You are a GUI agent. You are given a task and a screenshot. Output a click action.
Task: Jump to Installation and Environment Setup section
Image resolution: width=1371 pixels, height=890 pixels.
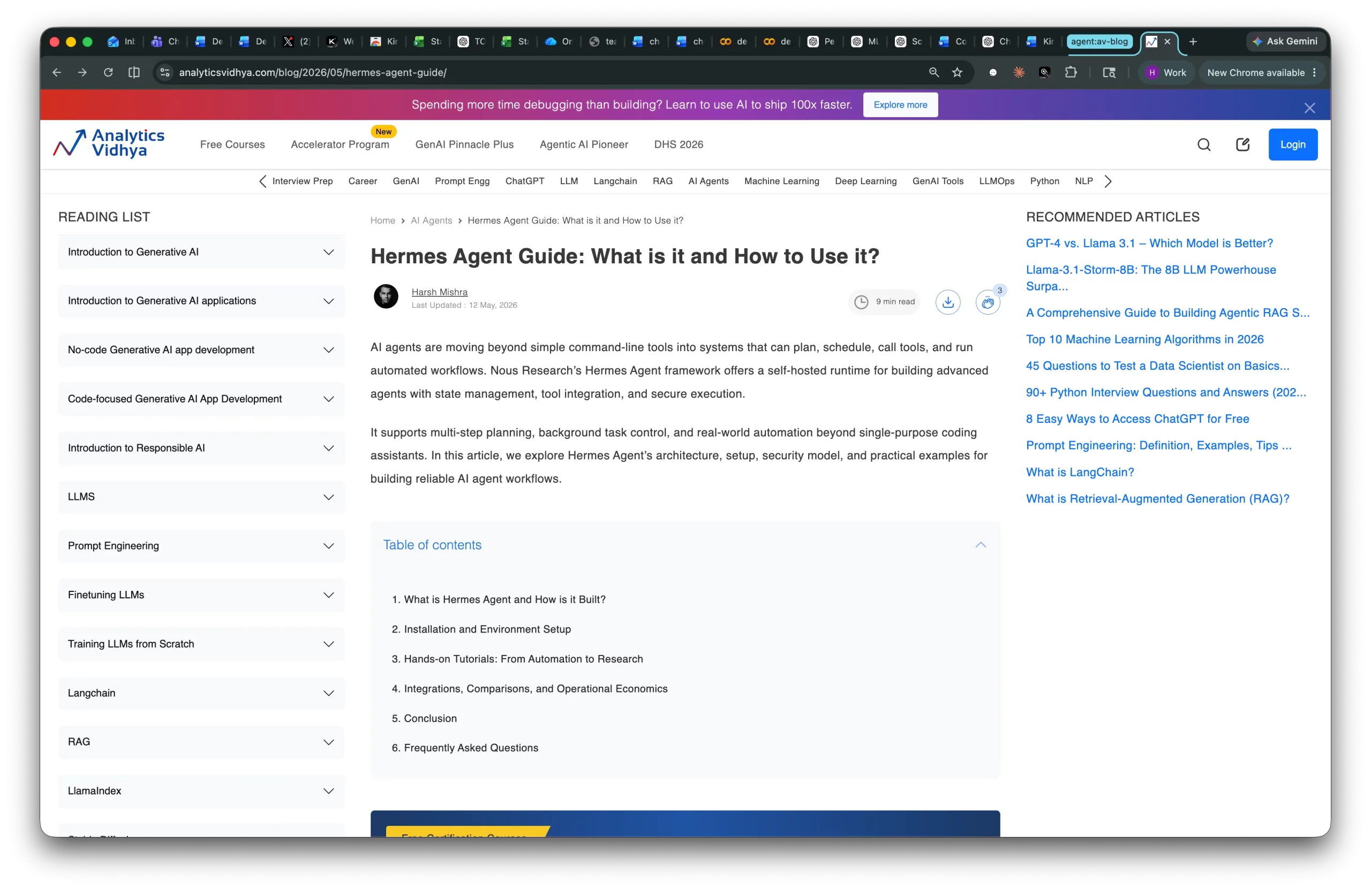(487, 629)
